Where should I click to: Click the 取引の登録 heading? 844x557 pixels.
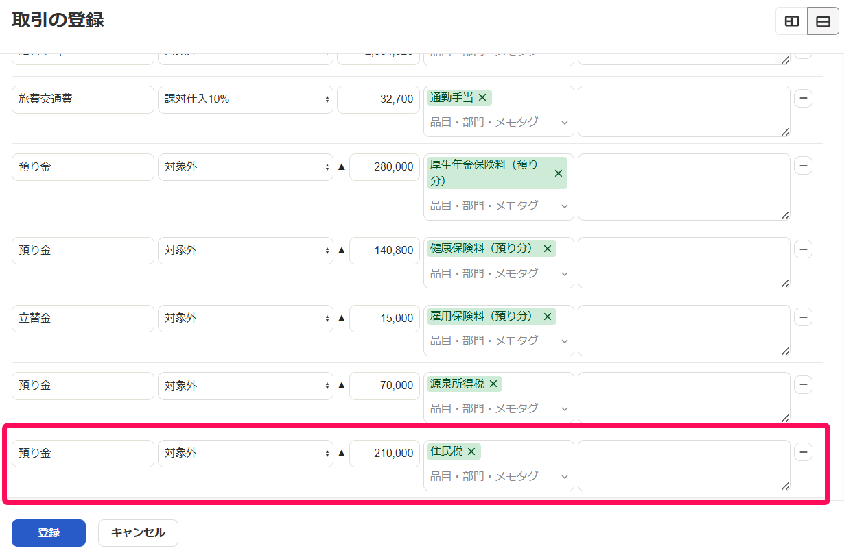coord(58,21)
